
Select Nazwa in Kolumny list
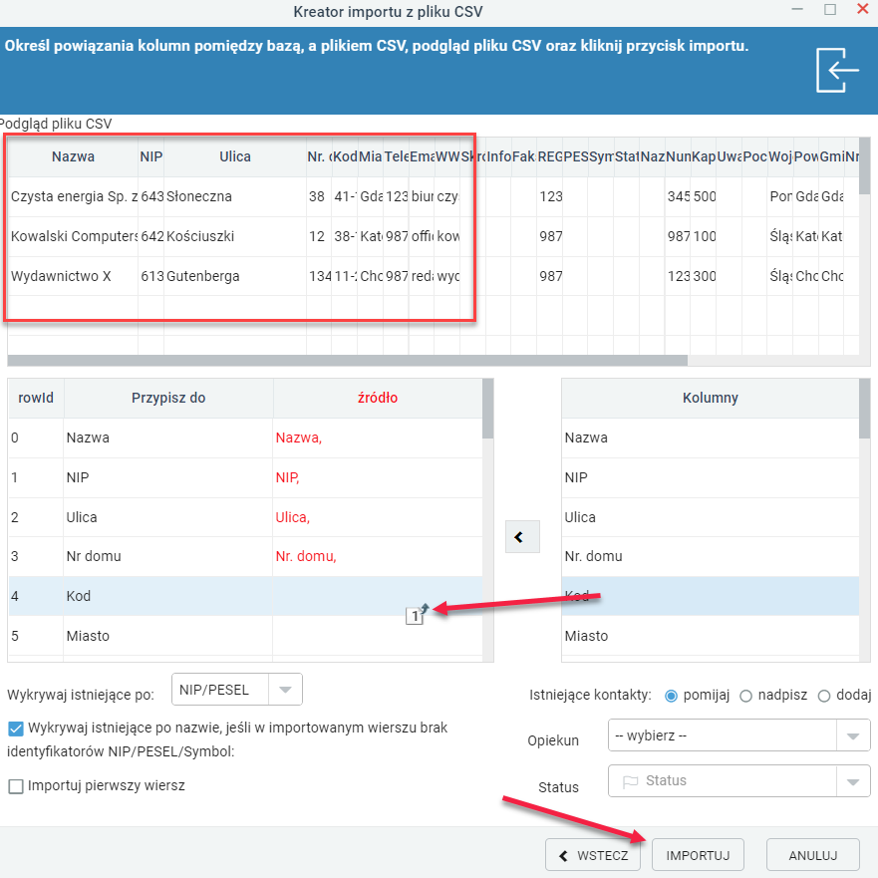coord(710,438)
